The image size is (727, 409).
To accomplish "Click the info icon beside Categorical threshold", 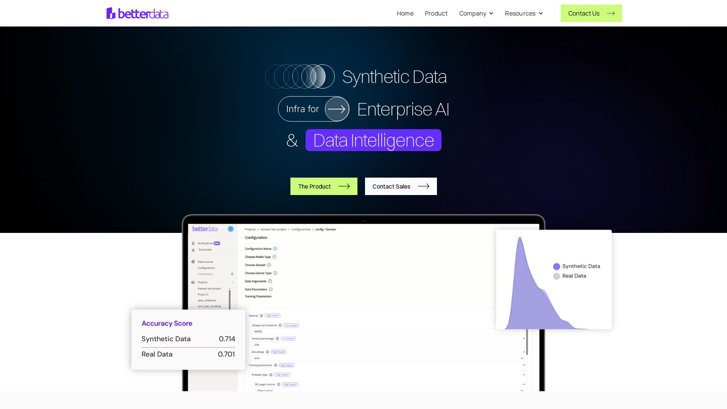I will [280, 325].
